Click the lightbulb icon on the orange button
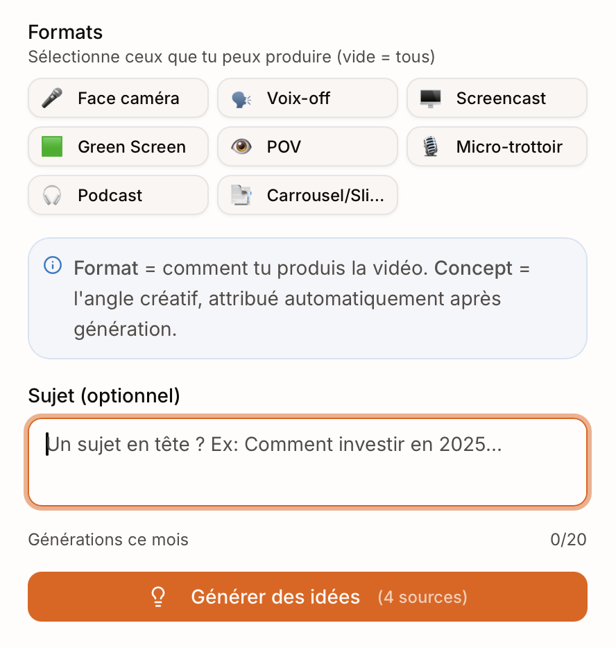Viewport: 616px width, 648px height. tap(158, 597)
